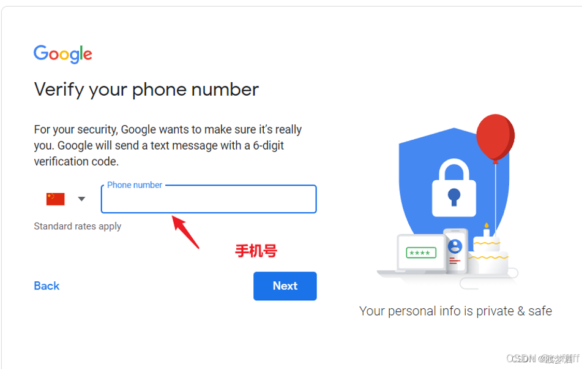
Task: Click the CSDN watermark text
Action: pyautogui.click(x=543, y=358)
